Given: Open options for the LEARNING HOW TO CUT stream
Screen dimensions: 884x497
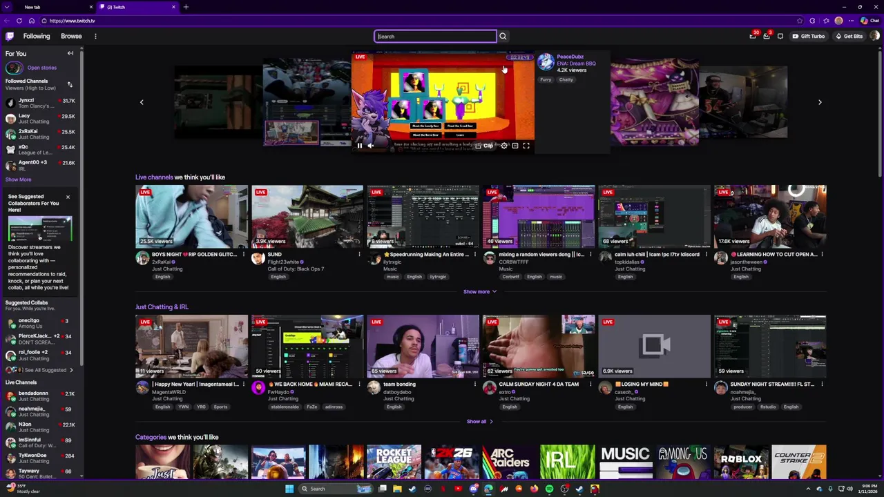Looking at the screenshot, I should point(822,255).
